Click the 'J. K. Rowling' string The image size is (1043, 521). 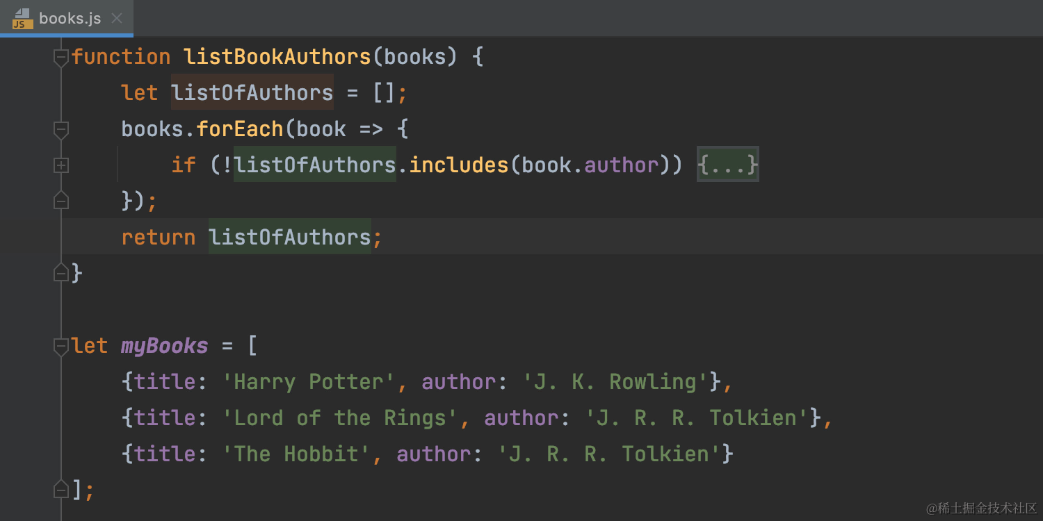point(615,381)
